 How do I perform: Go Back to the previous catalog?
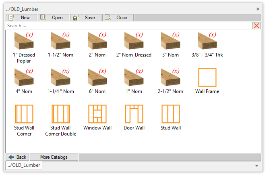(17, 157)
